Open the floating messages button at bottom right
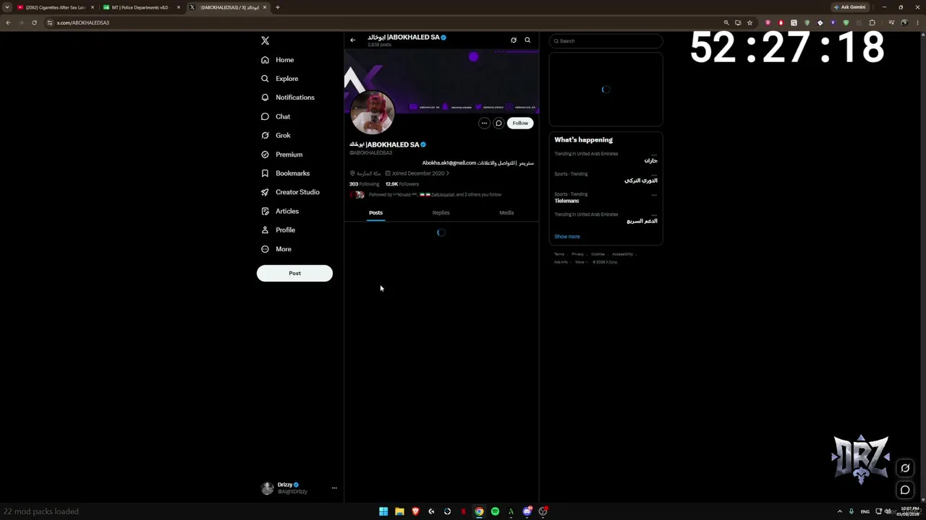The width and height of the screenshot is (926, 520). coord(905,490)
